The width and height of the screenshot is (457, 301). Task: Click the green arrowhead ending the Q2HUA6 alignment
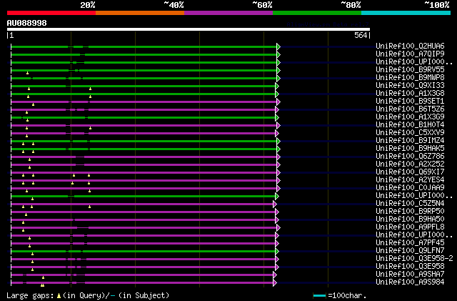[278, 46]
